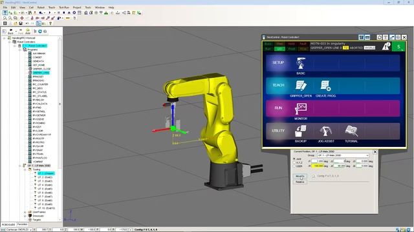The height and width of the screenshot is (232, 414).
Task: Click the UTILITY category tile
Action: tap(278, 131)
